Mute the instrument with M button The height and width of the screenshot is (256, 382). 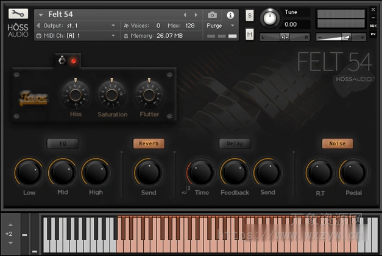click(249, 35)
